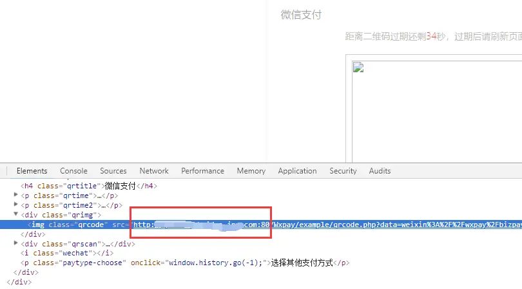Expand the p class qrtime2 node
This screenshot has width=522, height=289.
(x=15, y=204)
